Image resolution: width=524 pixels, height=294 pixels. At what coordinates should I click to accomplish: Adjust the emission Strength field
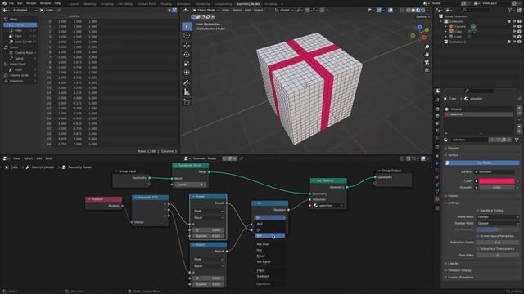[x=497, y=188]
